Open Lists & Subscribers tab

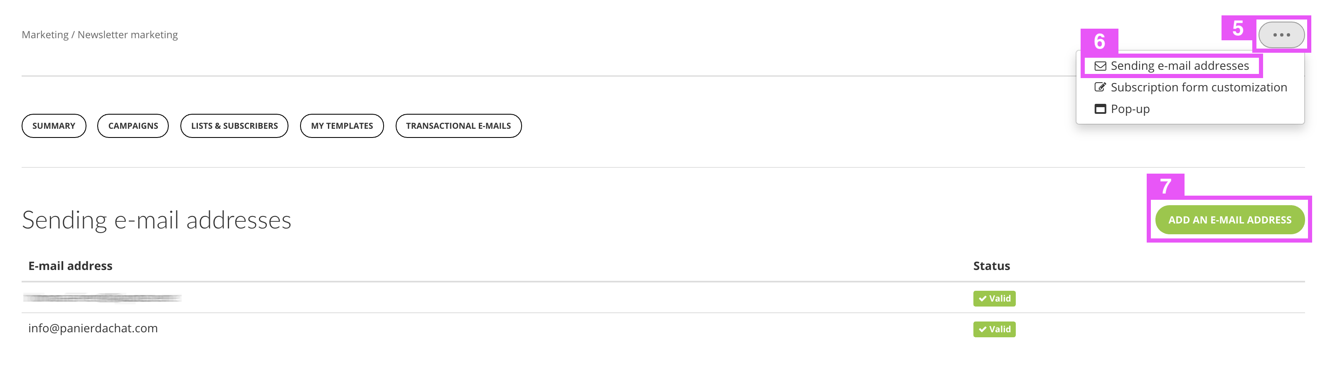pos(234,126)
